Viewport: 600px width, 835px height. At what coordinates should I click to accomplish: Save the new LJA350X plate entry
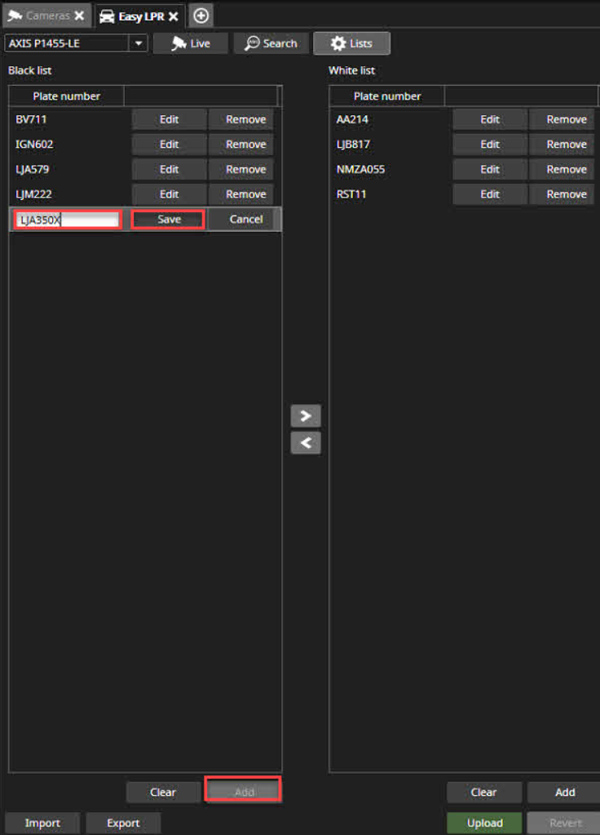(x=168, y=220)
